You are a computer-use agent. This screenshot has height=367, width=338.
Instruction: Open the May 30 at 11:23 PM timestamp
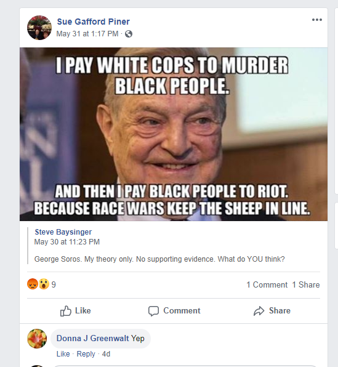(67, 242)
